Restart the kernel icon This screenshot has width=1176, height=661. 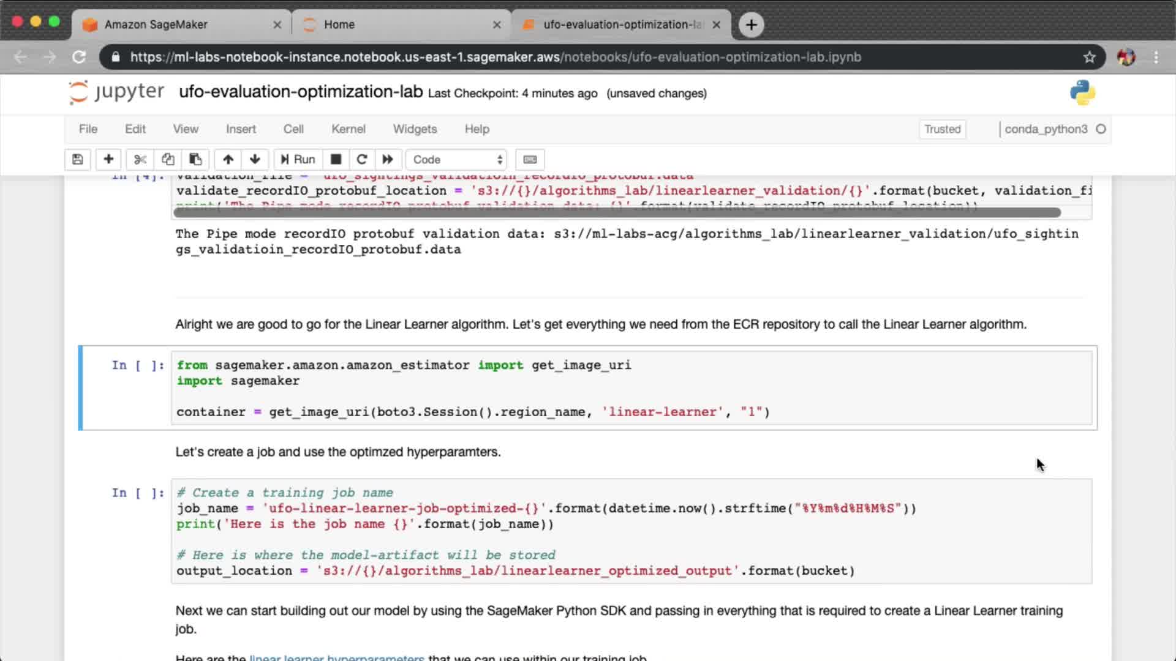tap(362, 160)
